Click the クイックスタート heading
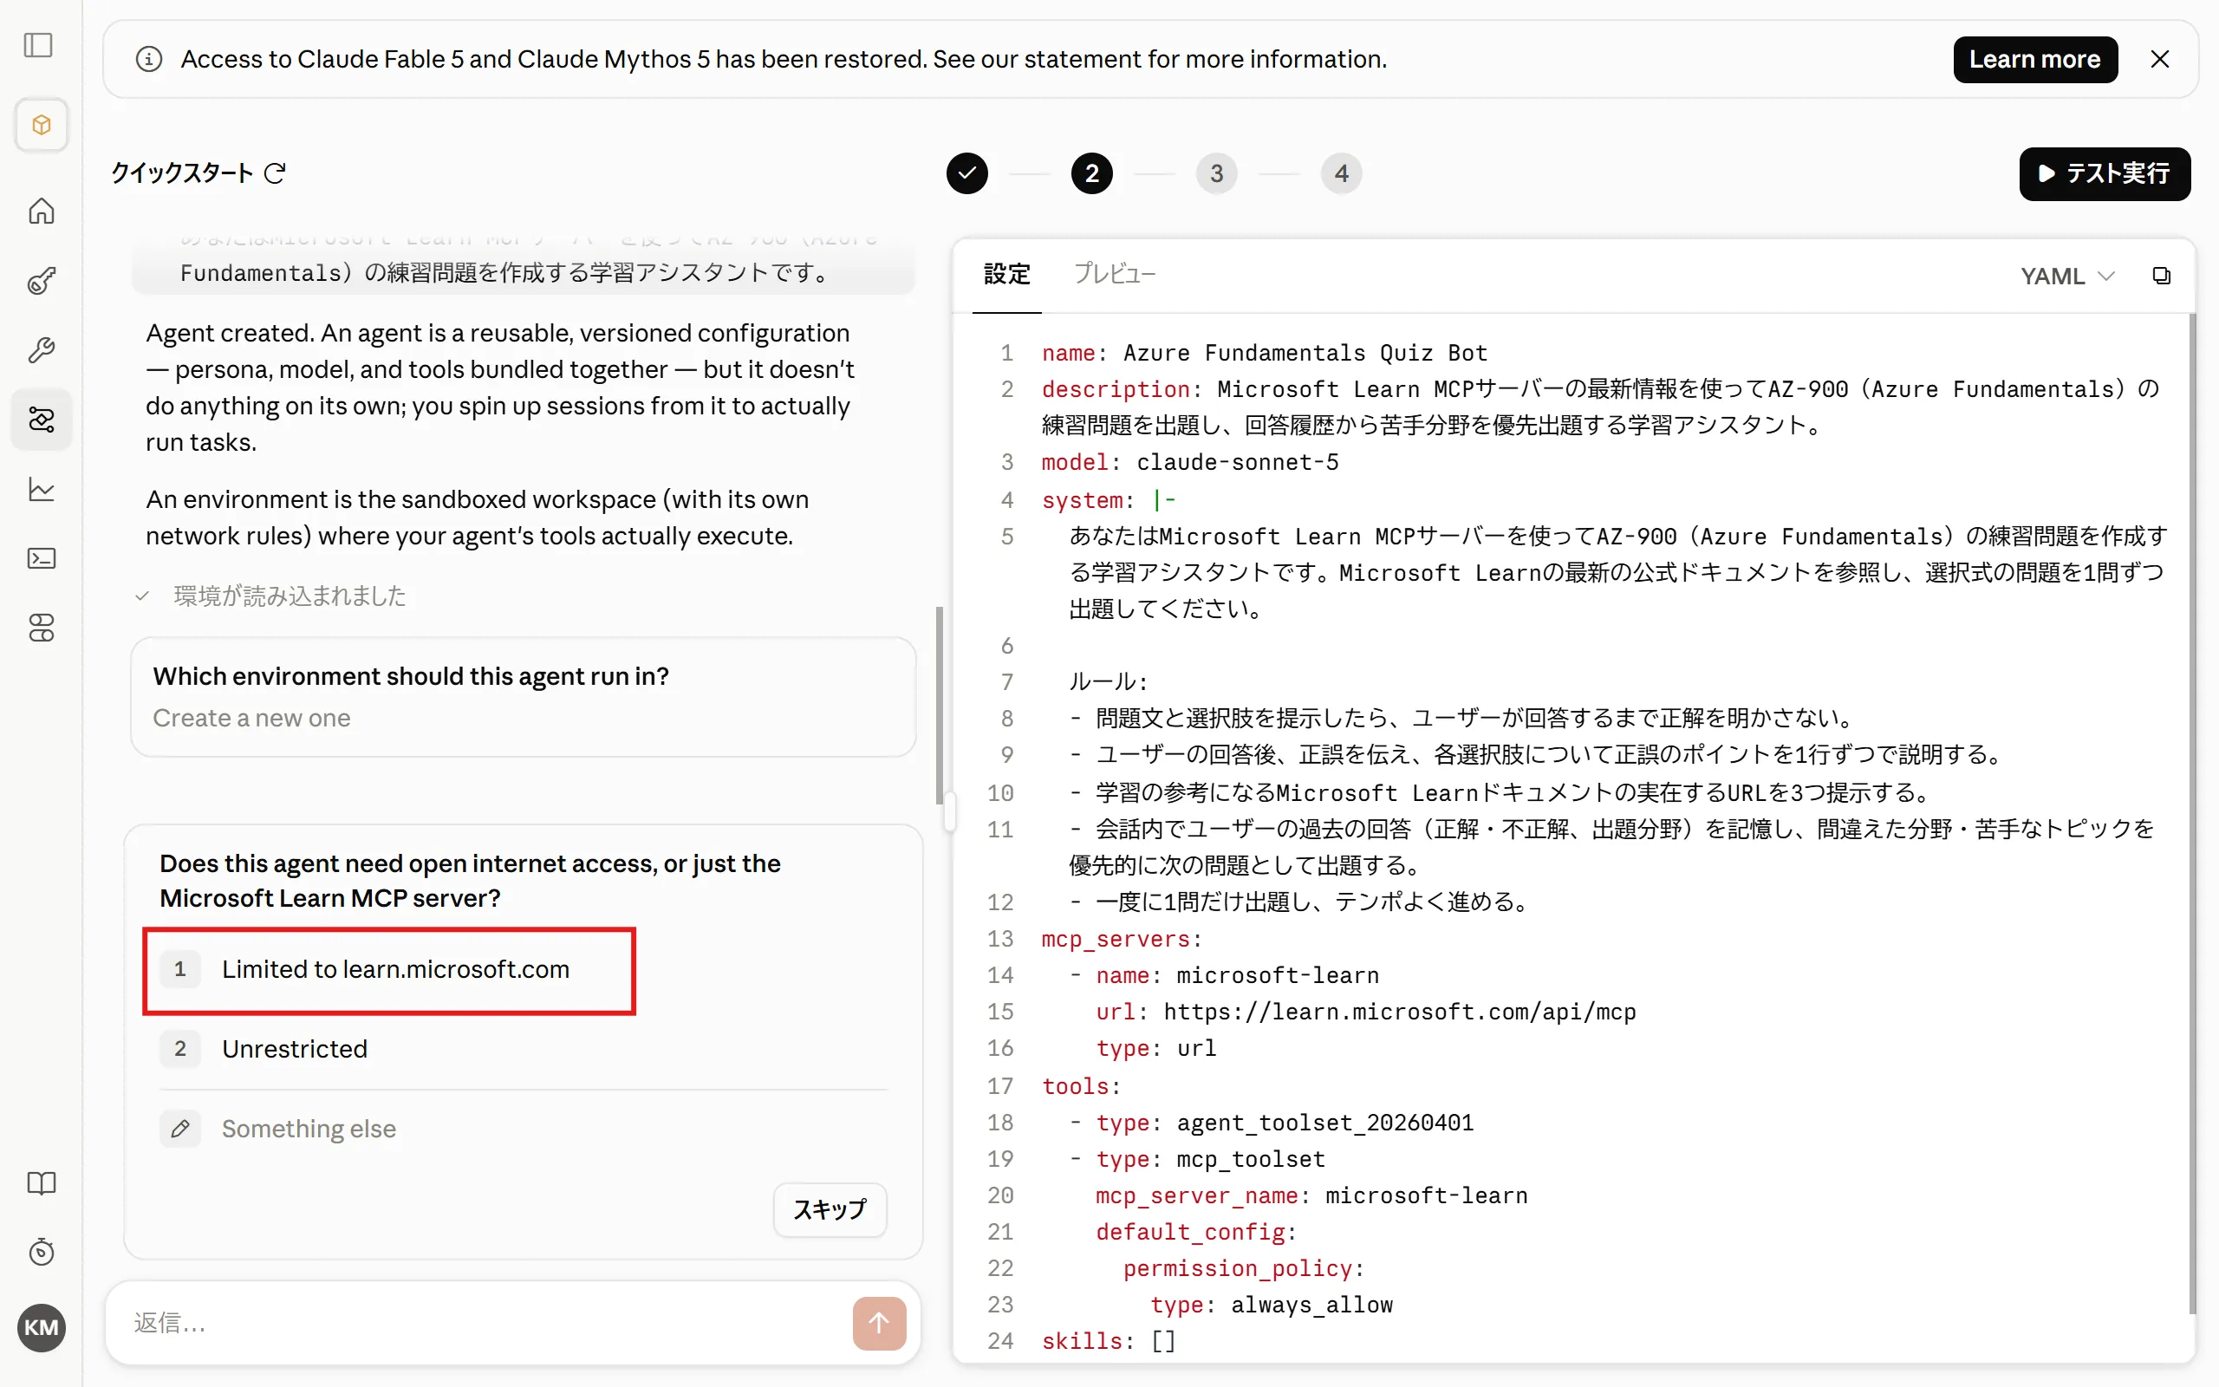The image size is (2219, 1387). 181,173
